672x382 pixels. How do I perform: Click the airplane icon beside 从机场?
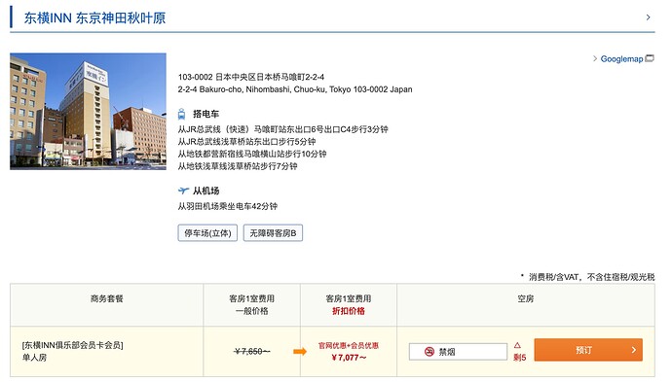(x=183, y=191)
